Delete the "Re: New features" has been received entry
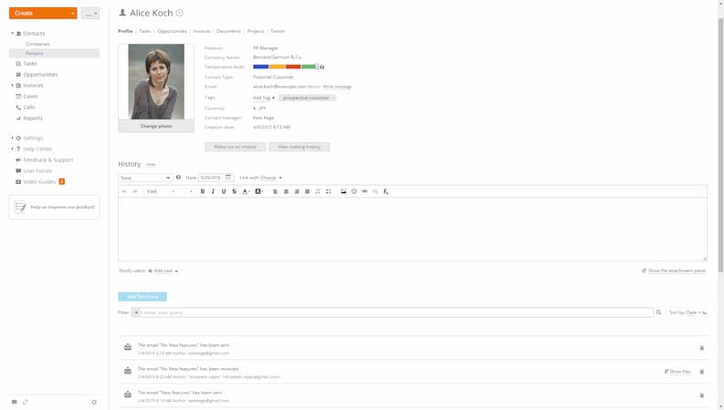 coord(702,372)
